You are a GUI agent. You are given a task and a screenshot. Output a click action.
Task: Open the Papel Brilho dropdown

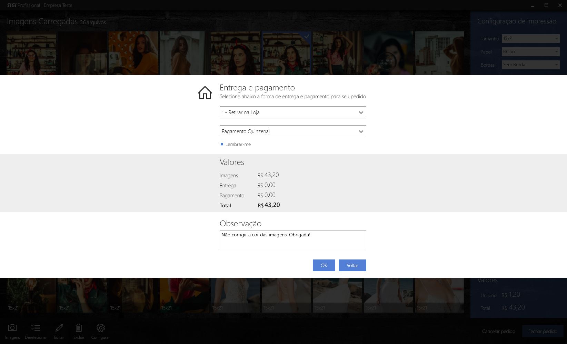(x=530, y=52)
